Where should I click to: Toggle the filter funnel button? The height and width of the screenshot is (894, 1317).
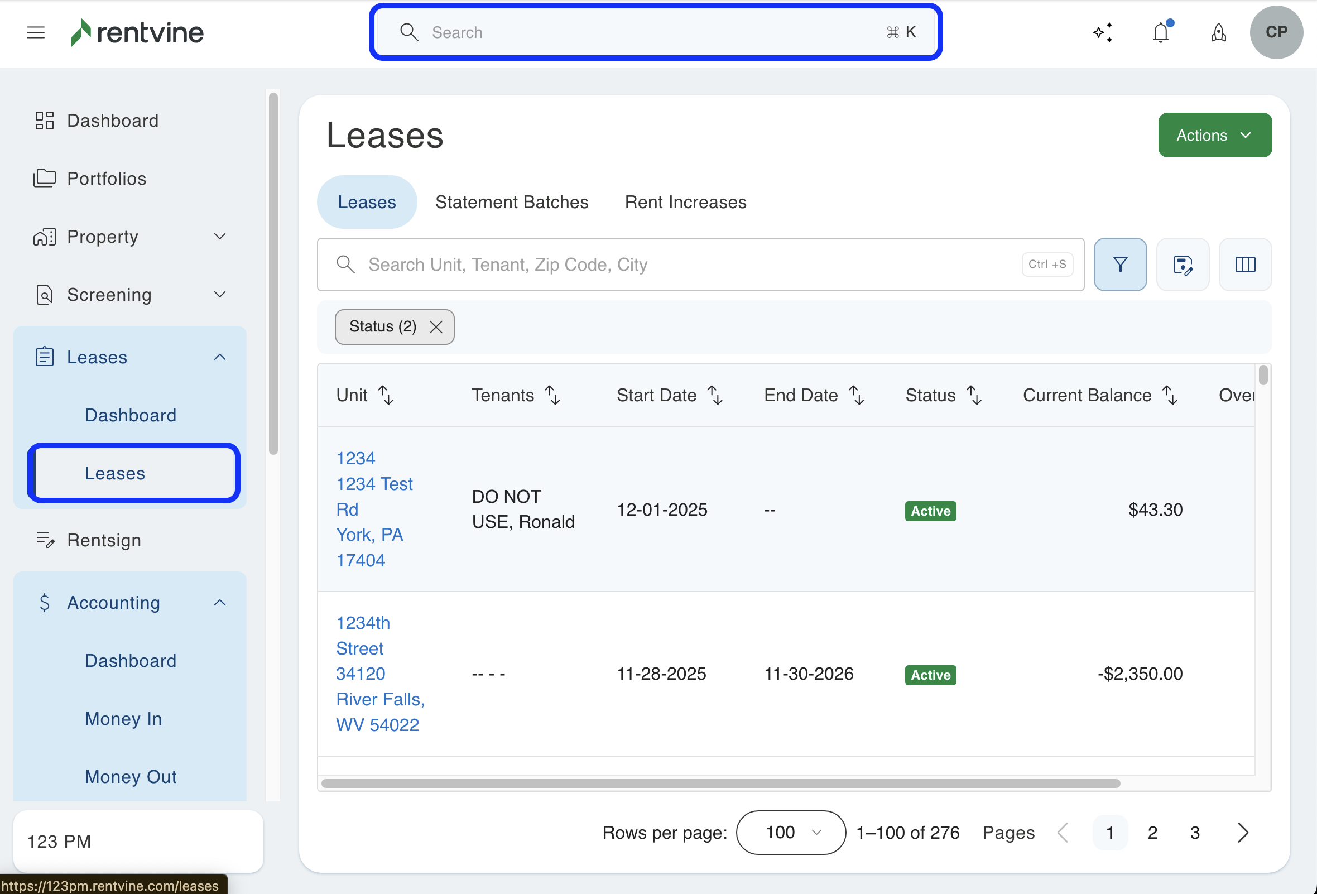(1120, 265)
